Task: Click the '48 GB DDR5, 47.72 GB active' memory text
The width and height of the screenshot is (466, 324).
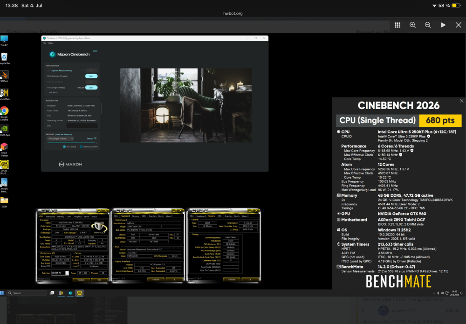Action: (405, 195)
